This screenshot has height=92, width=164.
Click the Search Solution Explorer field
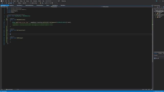point(159,9)
